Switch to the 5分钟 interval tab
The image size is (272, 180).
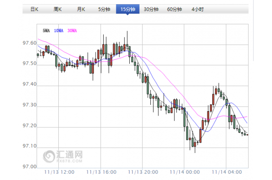pos(104,9)
